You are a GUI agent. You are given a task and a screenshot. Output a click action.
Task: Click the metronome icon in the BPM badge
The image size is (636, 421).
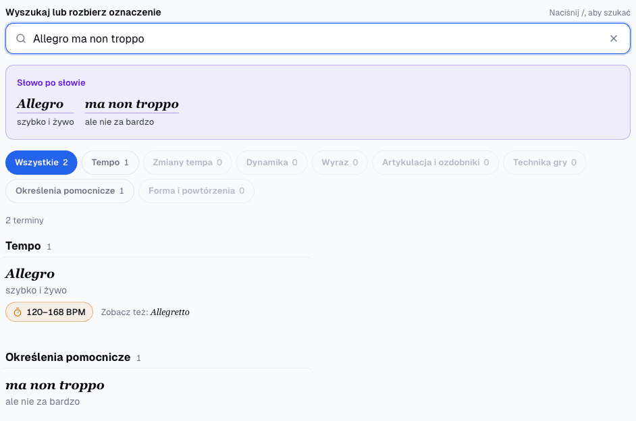tap(18, 312)
